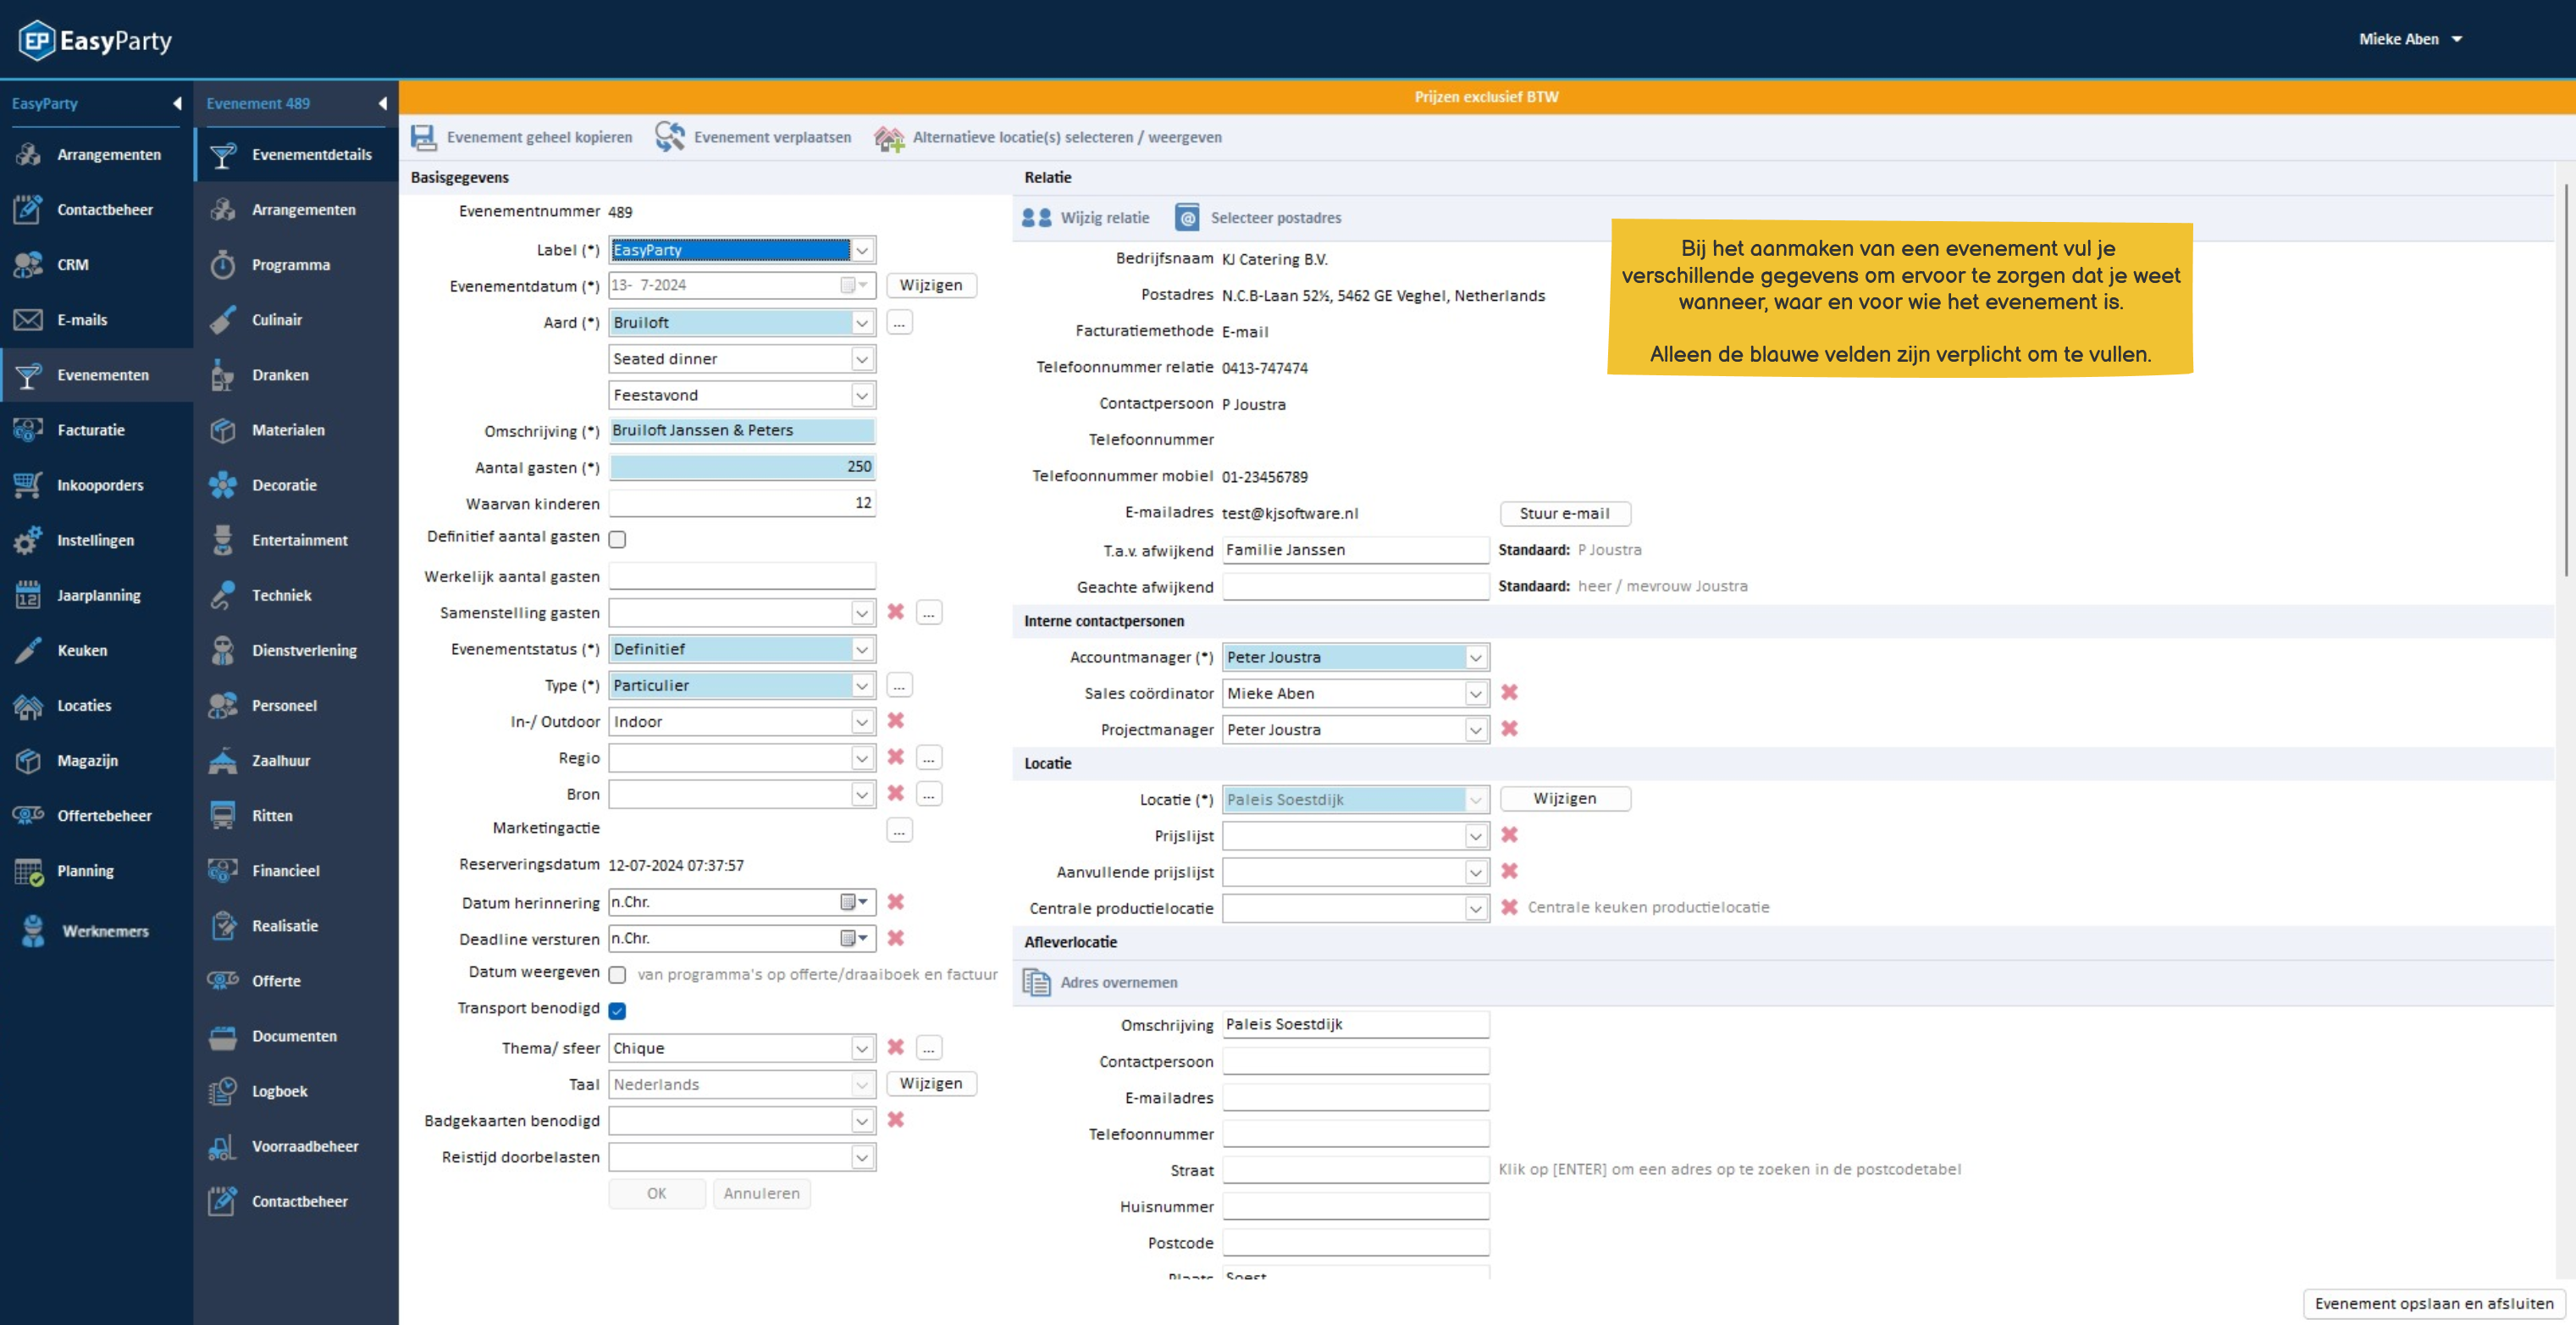2576x1325 pixels.
Task: Click Wijzigen next to Taal
Action: [x=931, y=1083]
